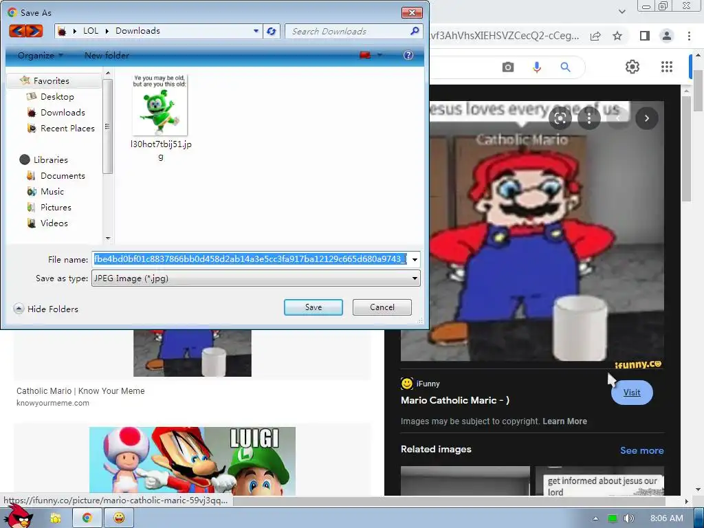Open the Chrome profile avatar
The image size is (704, 528).
point(667,36)
